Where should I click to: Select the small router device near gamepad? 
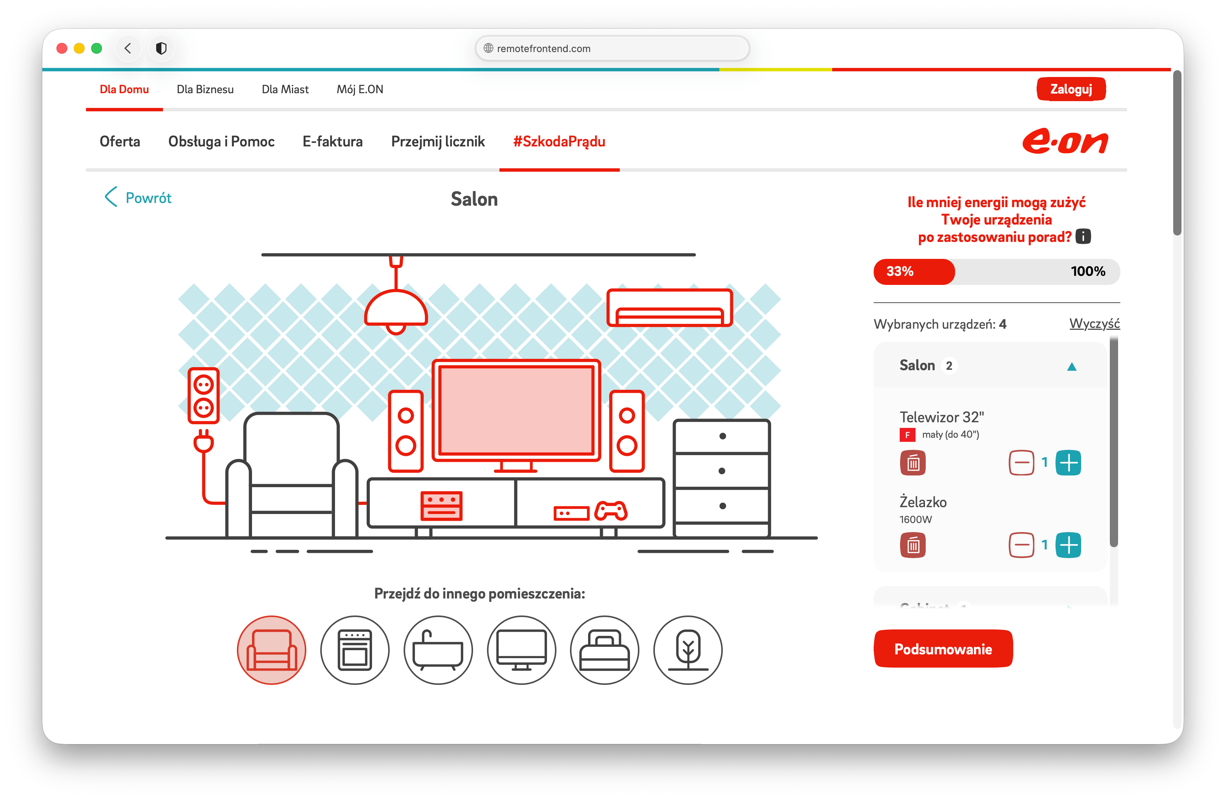(x=571, y=514)
